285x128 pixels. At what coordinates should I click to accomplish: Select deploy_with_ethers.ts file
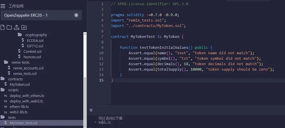point(27,96)
